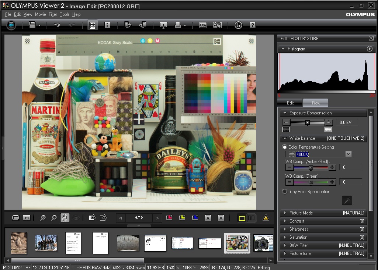Switch to the Raw tab
378x270 pixels.
tap(316, 103)
